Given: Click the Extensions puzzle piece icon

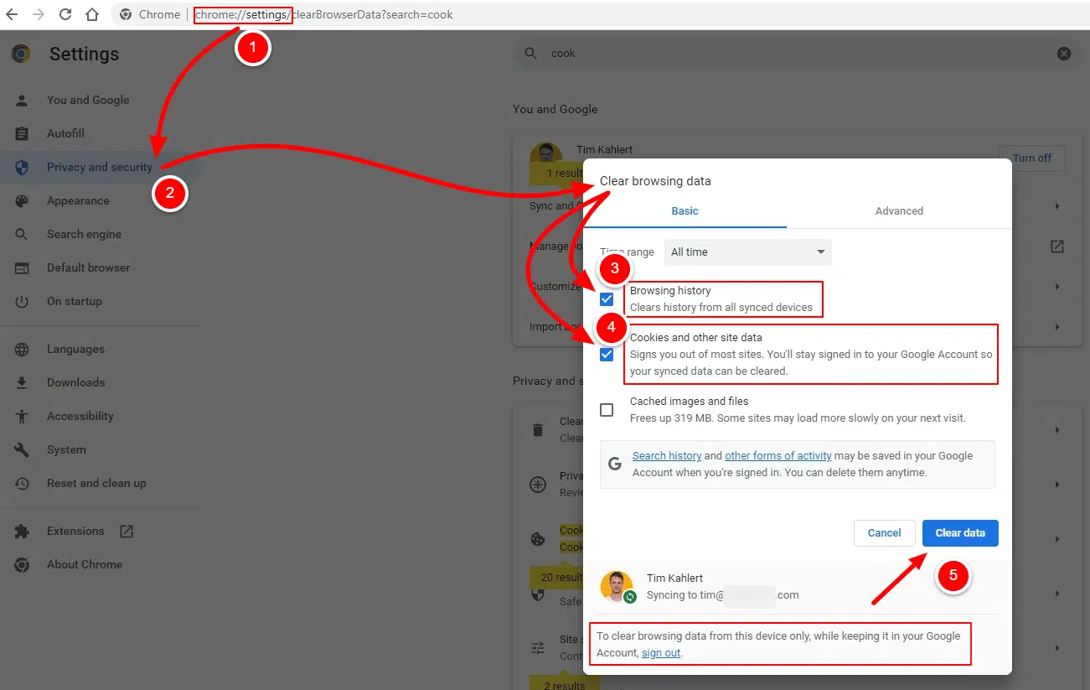Looking at the screenshot, I should point(22,531).
